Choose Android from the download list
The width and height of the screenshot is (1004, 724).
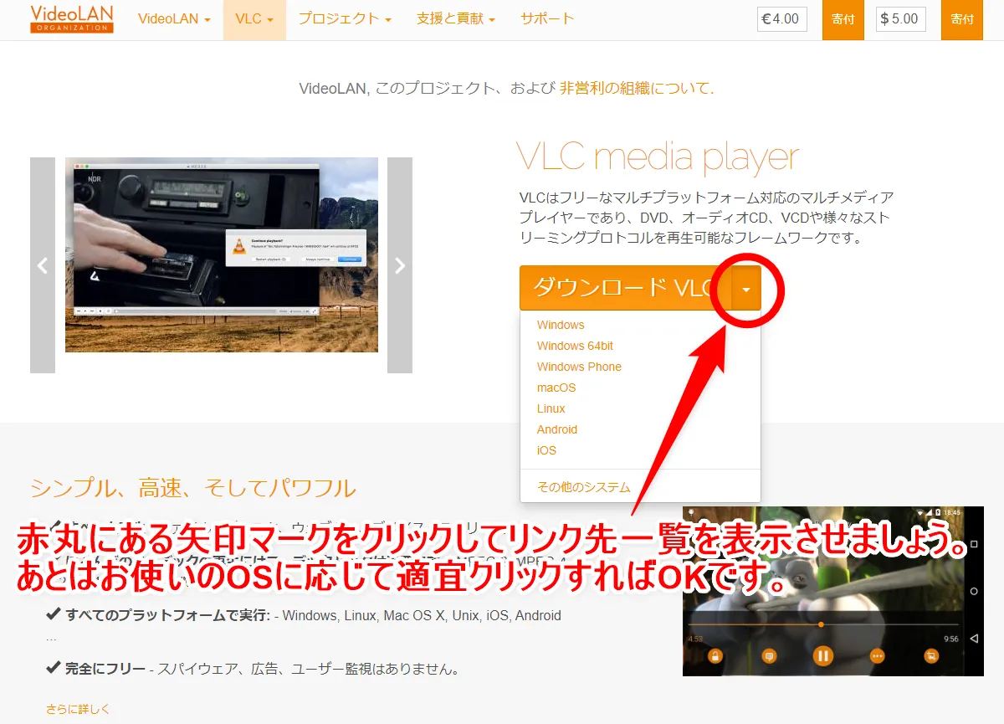[x=557, y=429]
